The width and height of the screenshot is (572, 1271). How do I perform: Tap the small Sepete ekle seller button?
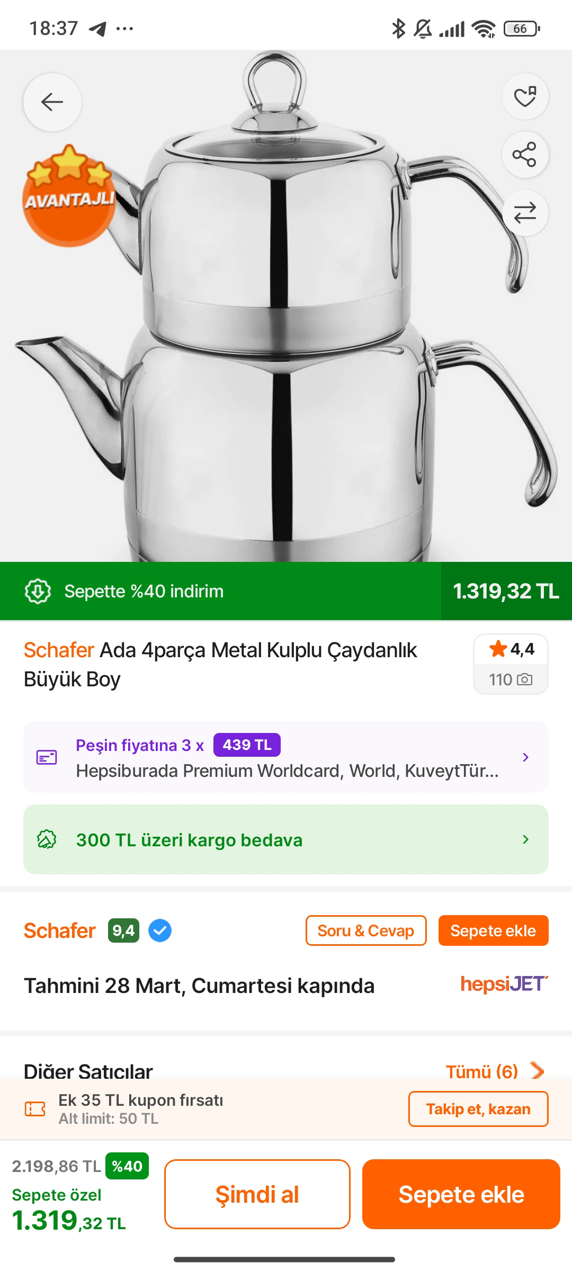point(493,930)
